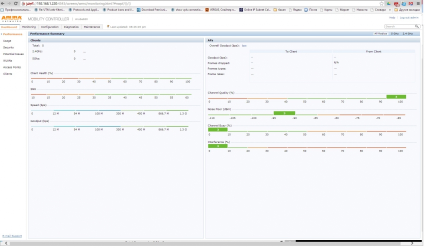
Task: Open the Diagnostics tab
Action: (71, 27)
